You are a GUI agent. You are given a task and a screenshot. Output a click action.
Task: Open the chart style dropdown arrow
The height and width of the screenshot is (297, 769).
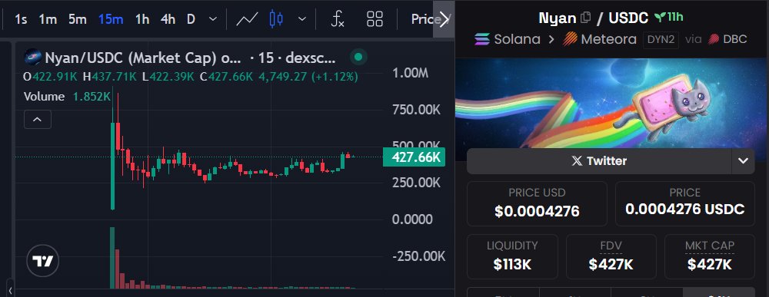pyautogui.click(x=302, y=20)
